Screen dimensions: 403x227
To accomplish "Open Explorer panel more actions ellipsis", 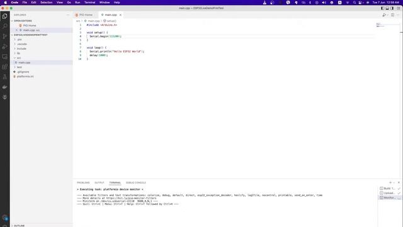I will click(x=68, y=15).
